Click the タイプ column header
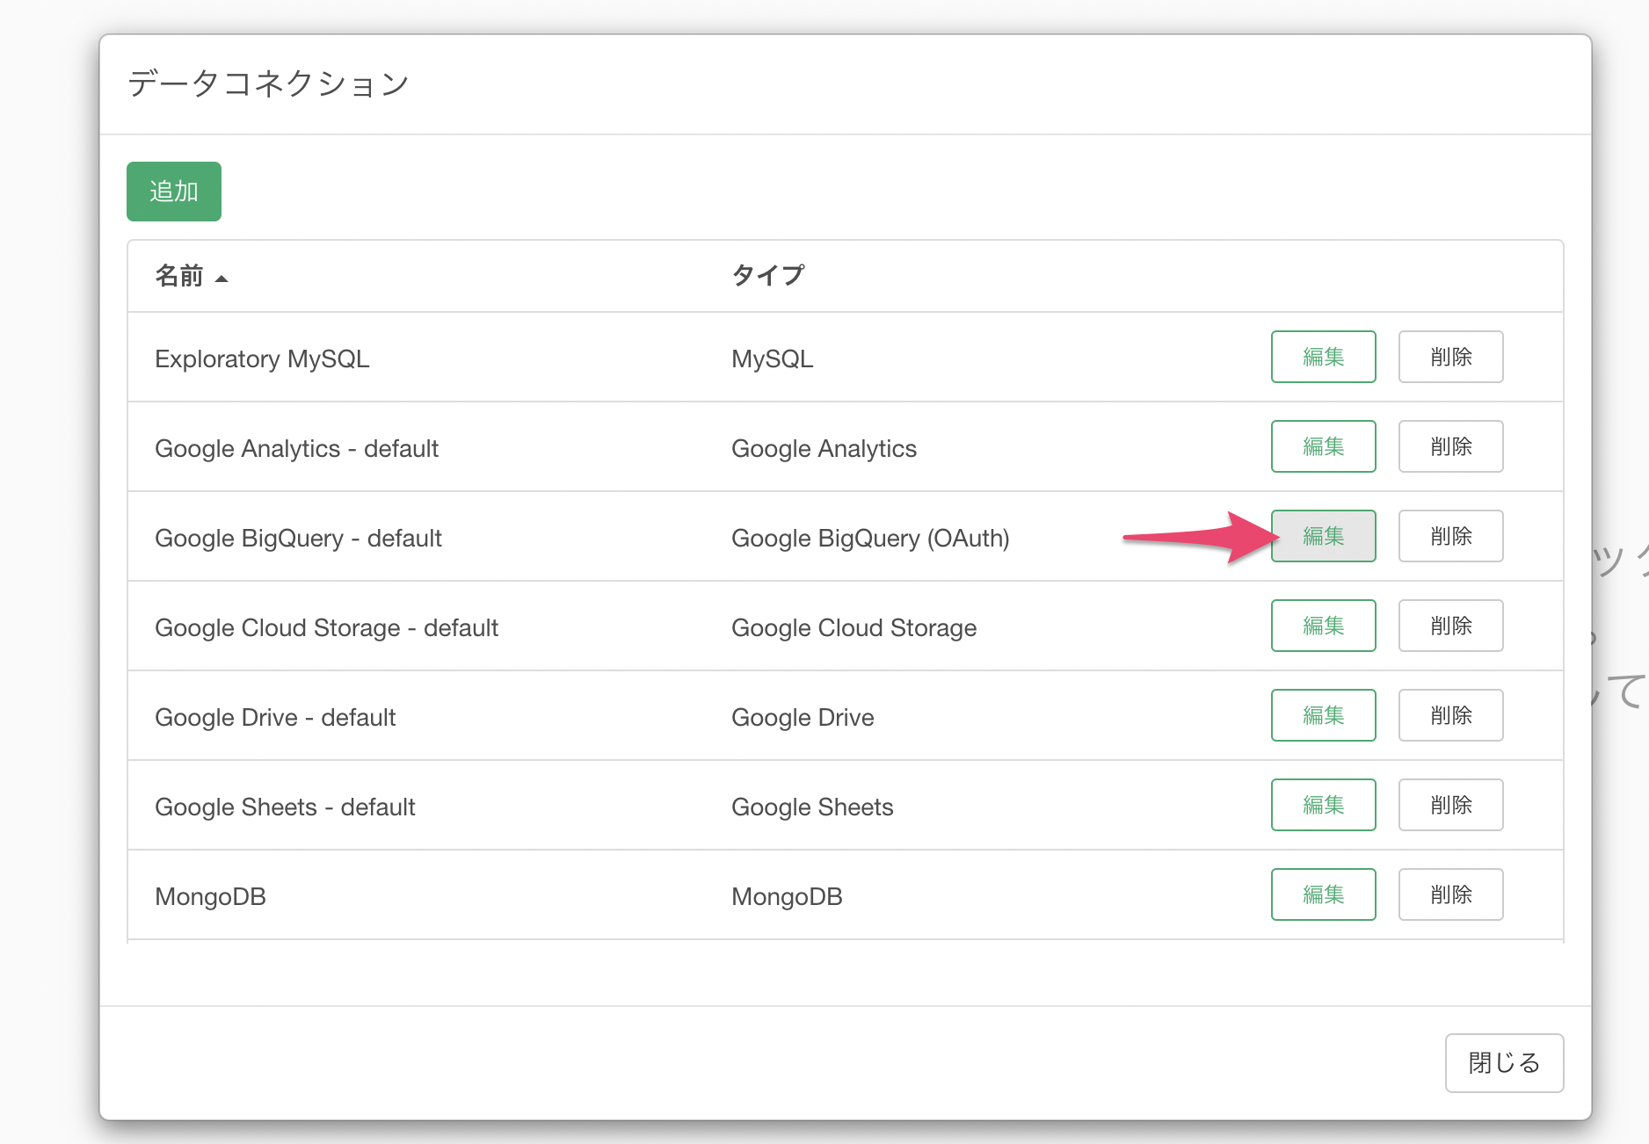The image size is (1649, 1144). [767, 275]
